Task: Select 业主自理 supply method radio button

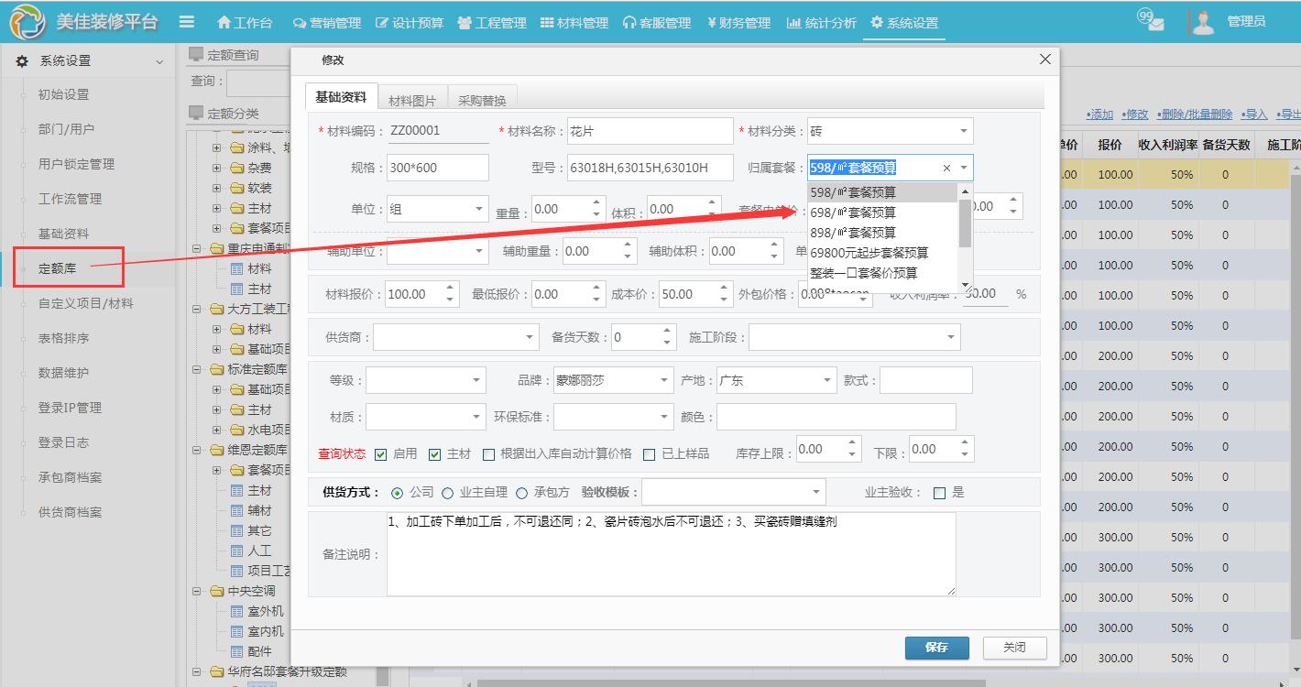Action: click(448, 493)
